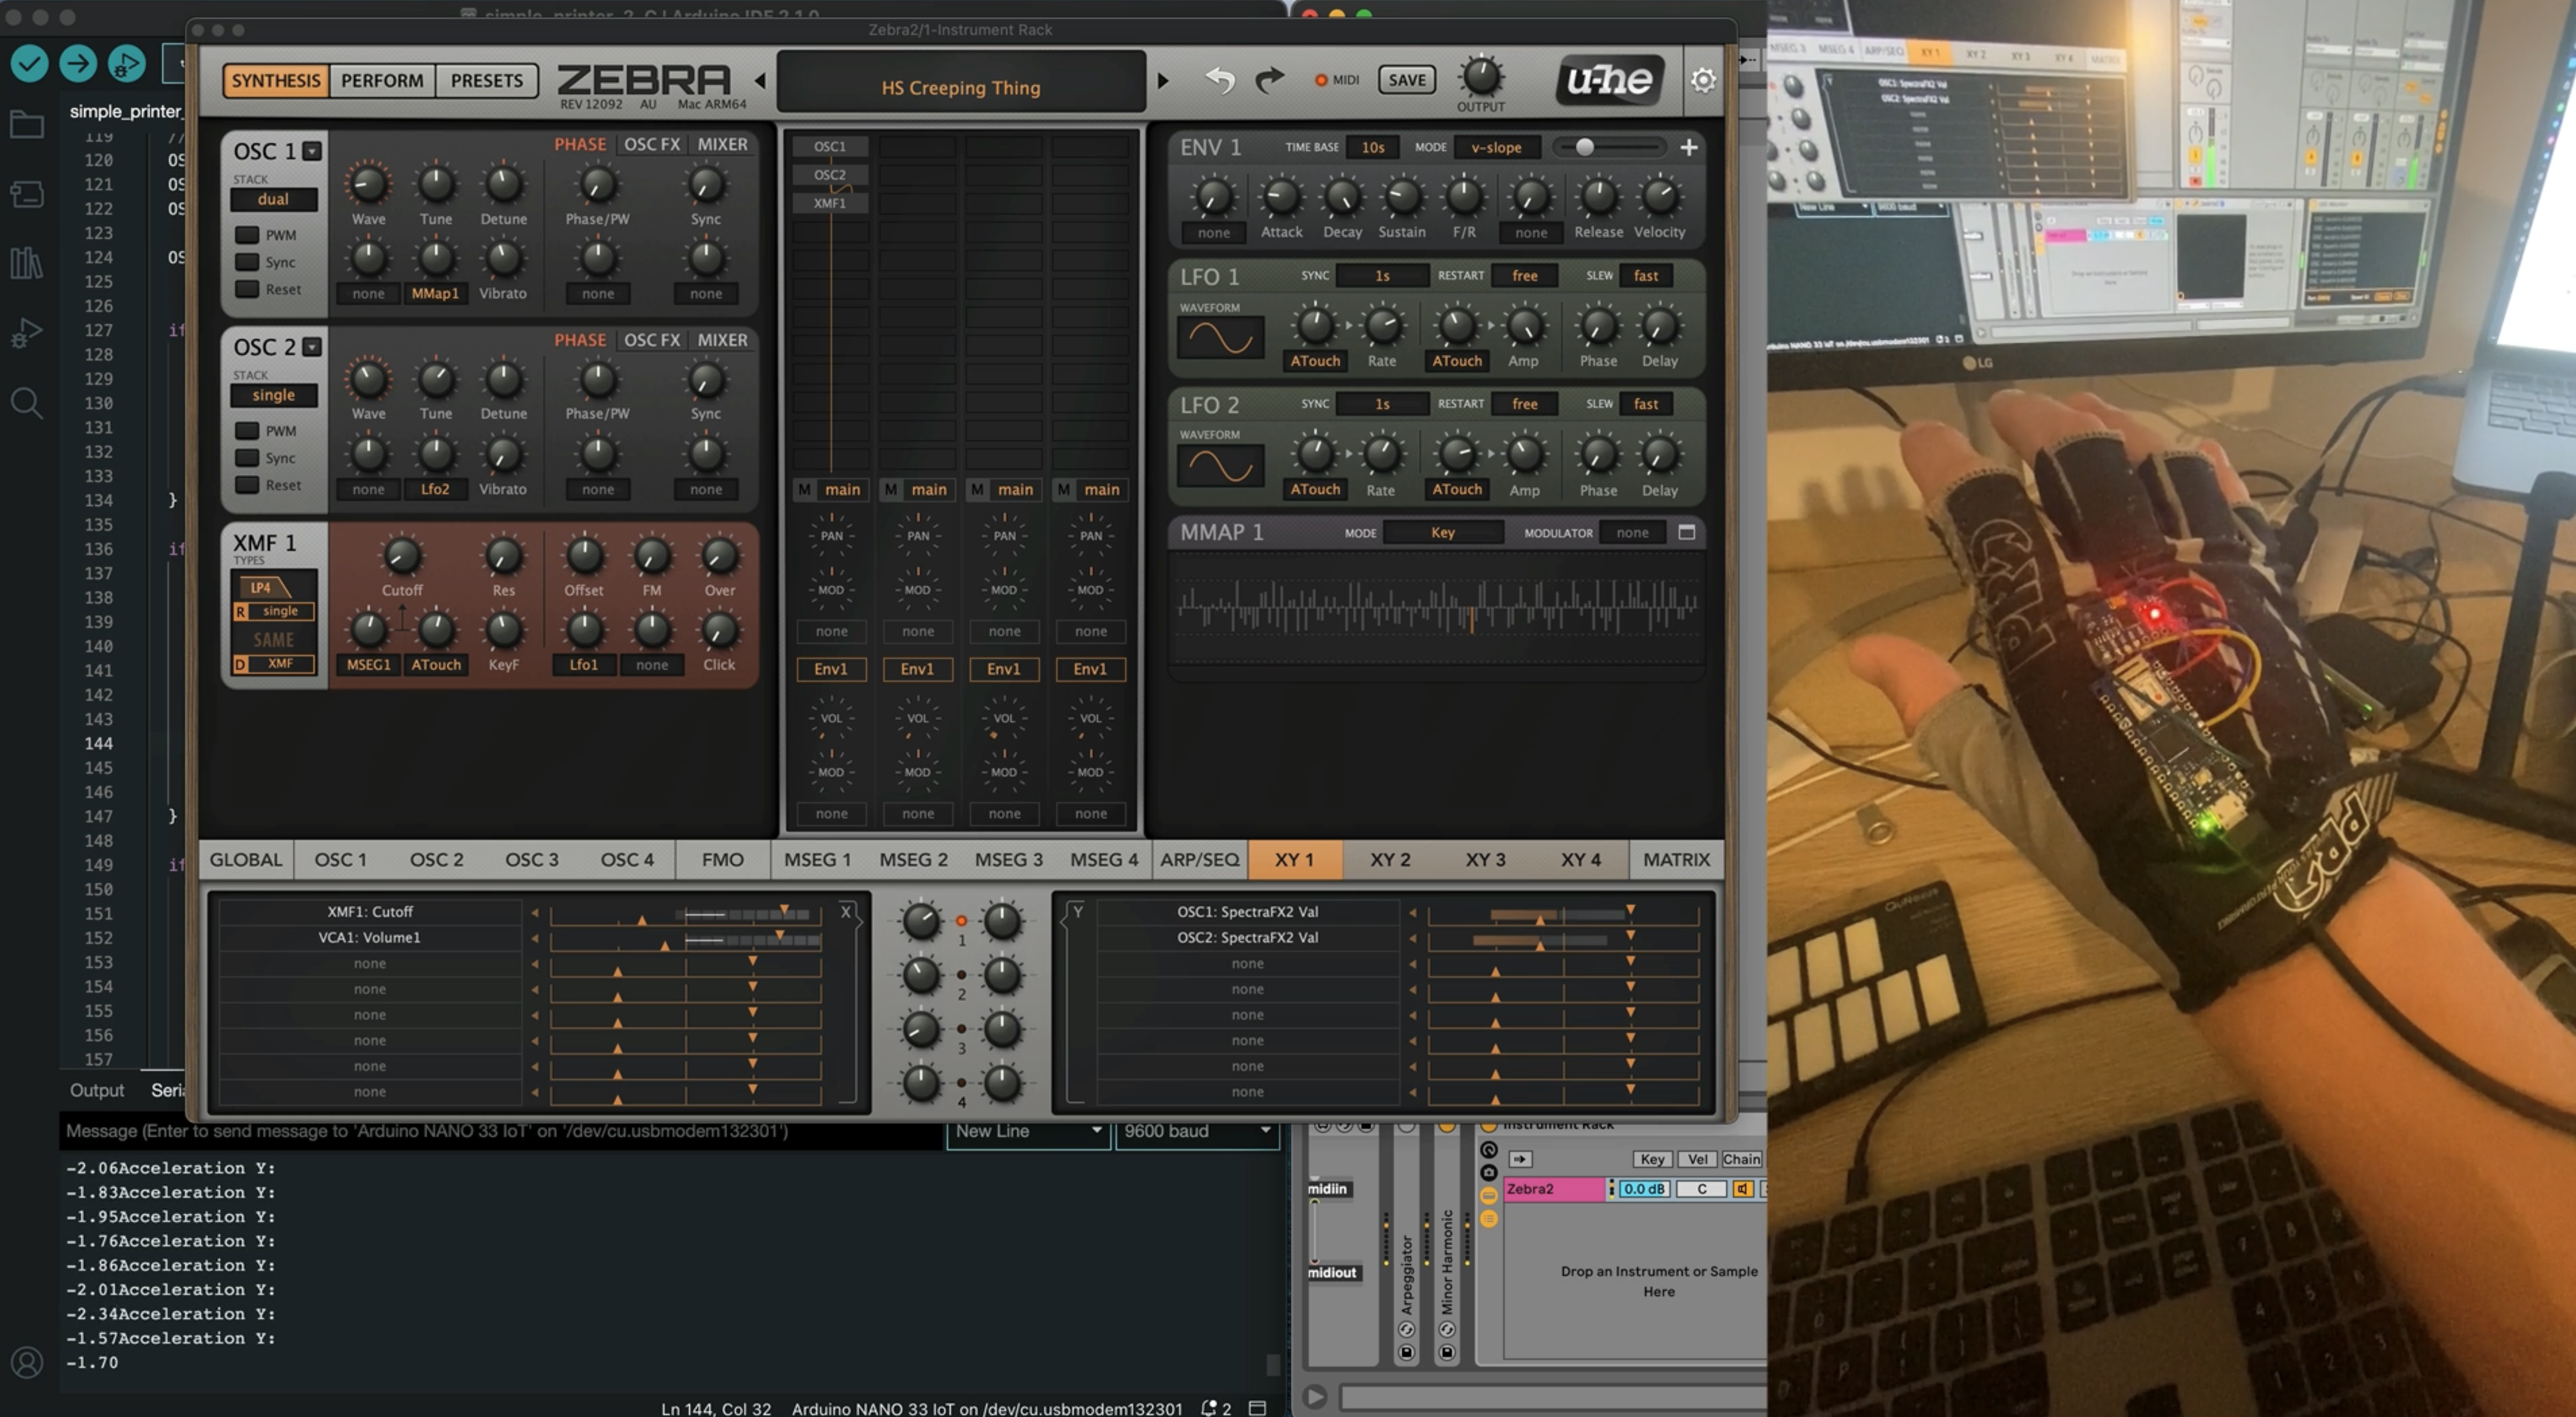The width and height of the screenshot is (2576, 1417).
Task: Click the Chain button in Instrument Rack
Action: click(1741, 1159)
